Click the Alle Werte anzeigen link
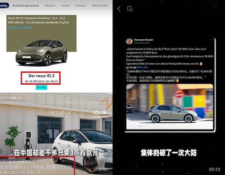The height and width of the screenshot is (175, 225). [20, 27]
